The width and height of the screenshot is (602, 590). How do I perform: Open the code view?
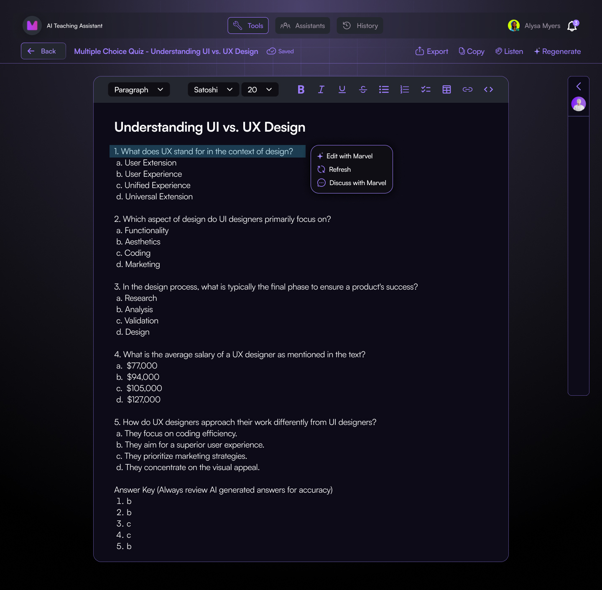point(488,89)
